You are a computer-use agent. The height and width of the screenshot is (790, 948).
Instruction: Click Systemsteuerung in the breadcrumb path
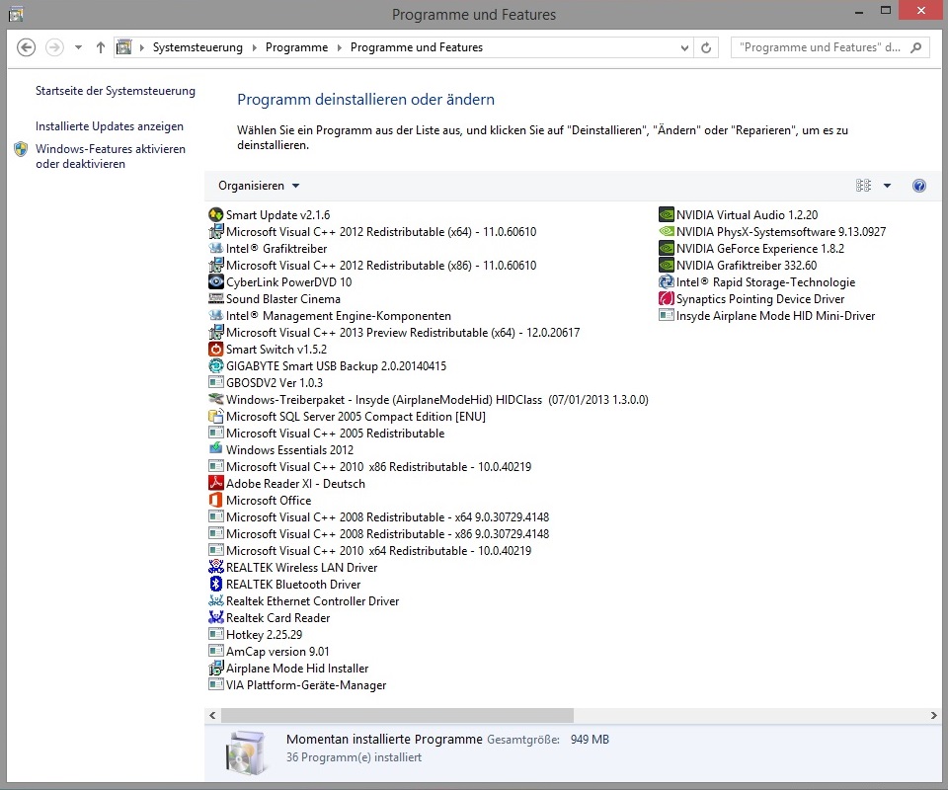197,47
